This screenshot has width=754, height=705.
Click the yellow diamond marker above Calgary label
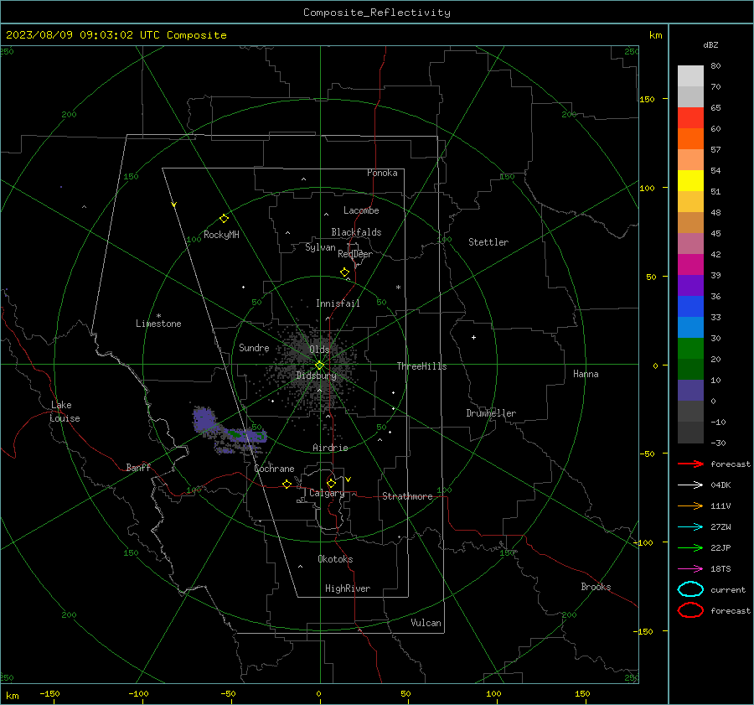(x=331, y=483)
